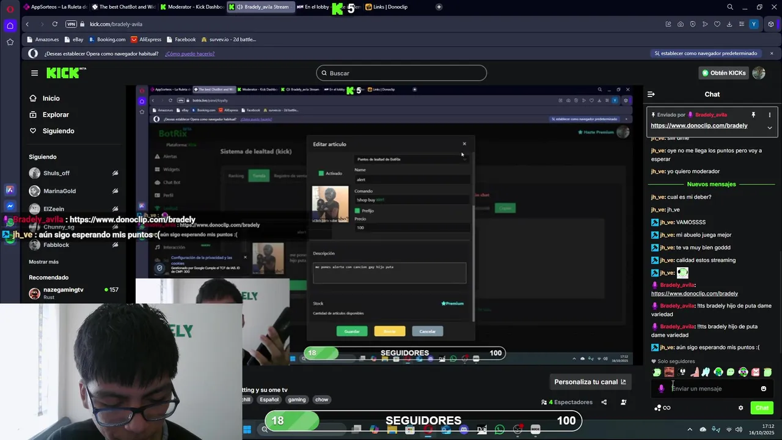
Task: Open the user avatar menu
Action: point(759,73)
